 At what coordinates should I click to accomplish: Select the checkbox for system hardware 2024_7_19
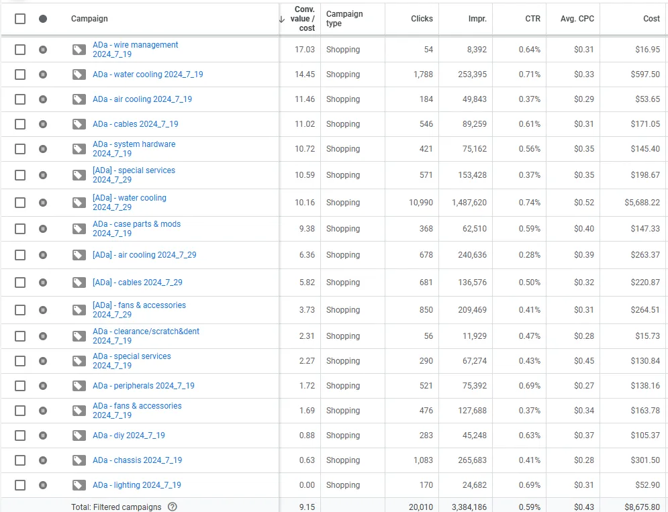point(19,148)
